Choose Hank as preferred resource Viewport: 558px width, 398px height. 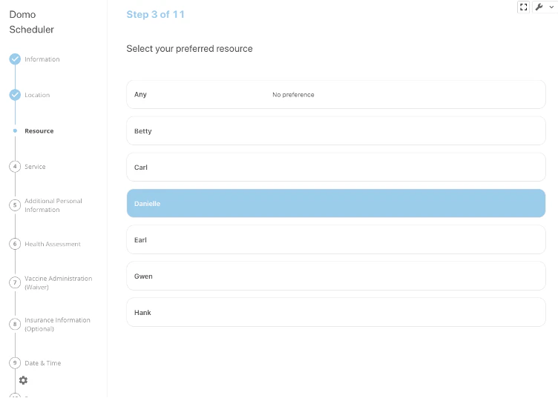(x=336, y=312)
